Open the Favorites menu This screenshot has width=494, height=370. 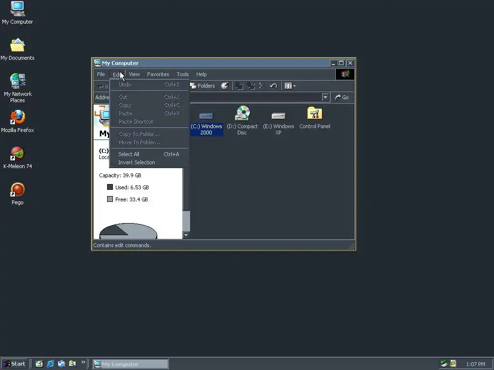158,74
